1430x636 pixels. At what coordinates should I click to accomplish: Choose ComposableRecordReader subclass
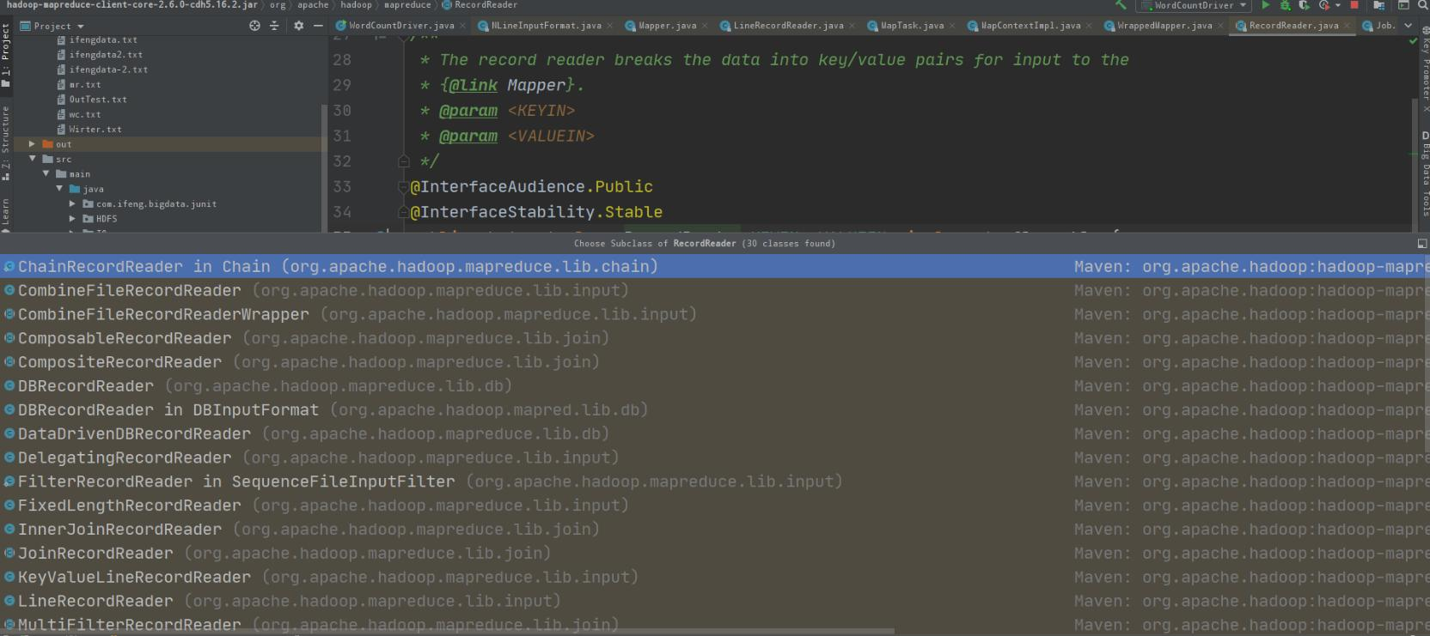pyautogui.click(x=715, y=338)
